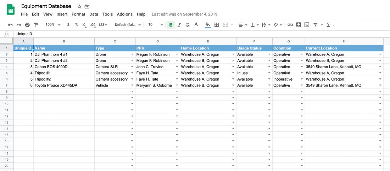Print the spreadsheet via printer icon

tap(27, 25)
